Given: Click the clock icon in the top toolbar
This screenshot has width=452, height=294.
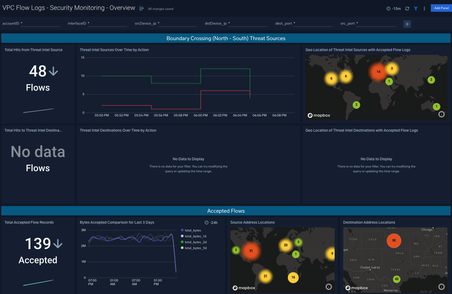Looking at the screenshot, I should point(388,8).
